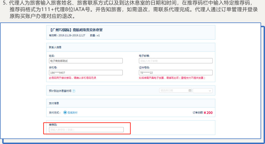Click the help question mark icon beside 预计到达休息室时间
The height and width of the screenshot is (144, 265).
coord(74,91)
